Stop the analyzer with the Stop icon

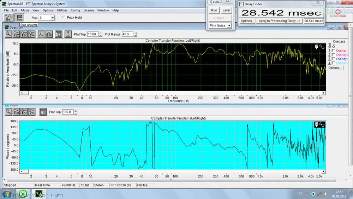tap(19, 18)
